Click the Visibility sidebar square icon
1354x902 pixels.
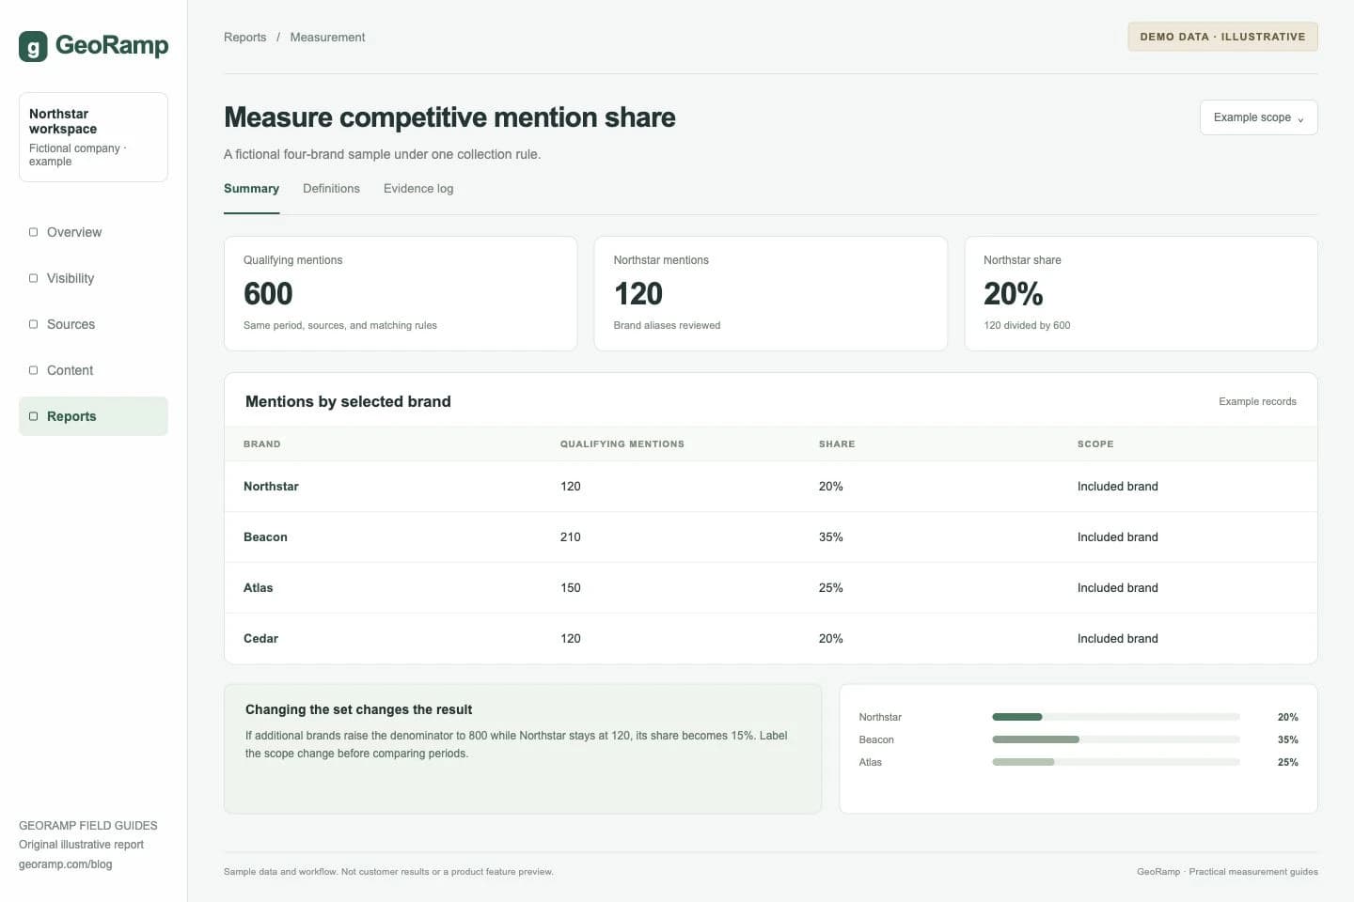tap(34, 278)
